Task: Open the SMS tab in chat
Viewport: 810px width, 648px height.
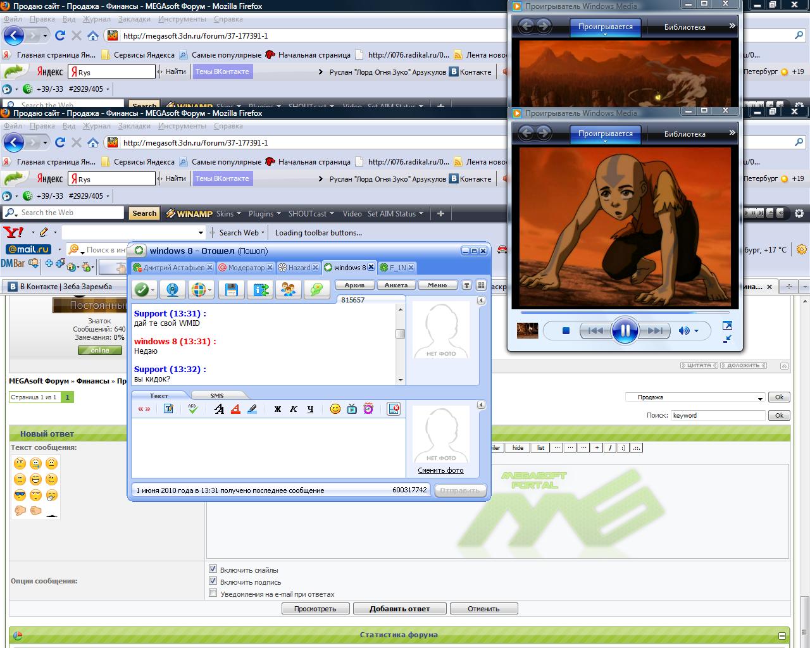Action: point(216,396)
